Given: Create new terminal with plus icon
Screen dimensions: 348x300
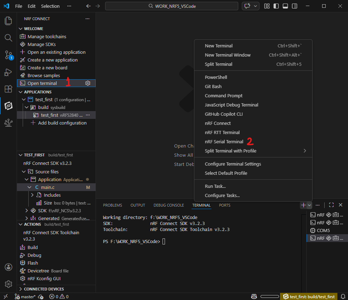Looking at the screenshot, I should pyautogui.click(x=303, y=205).
